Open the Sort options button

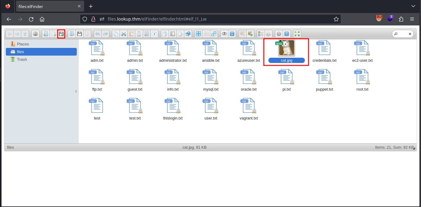click(x=268, y=34)
